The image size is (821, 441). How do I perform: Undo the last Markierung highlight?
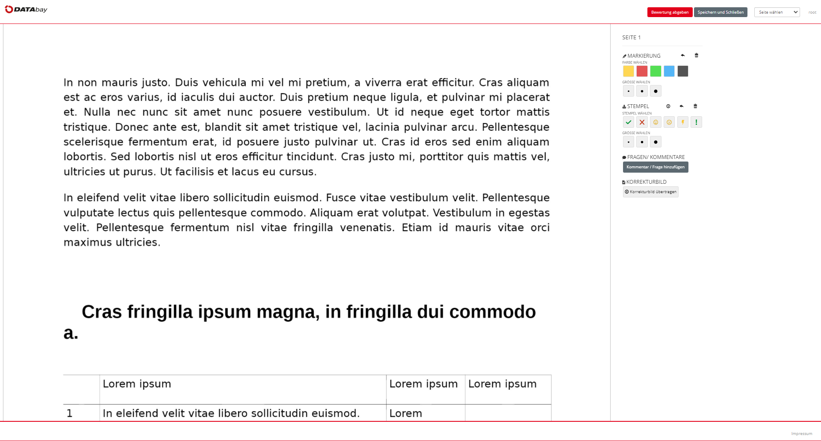click(683, 56)
